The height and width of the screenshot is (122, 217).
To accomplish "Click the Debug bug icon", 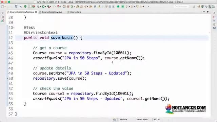I will click(38, 6).
